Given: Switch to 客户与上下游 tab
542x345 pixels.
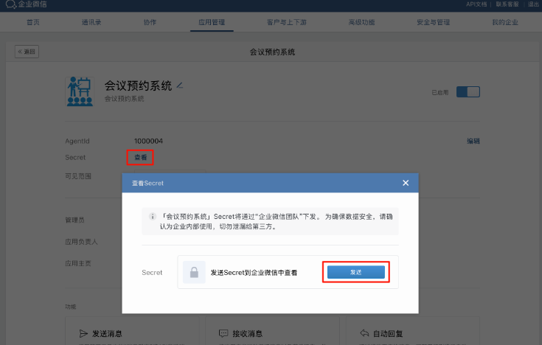Looking at the screenshot, I should coord(286,22).
